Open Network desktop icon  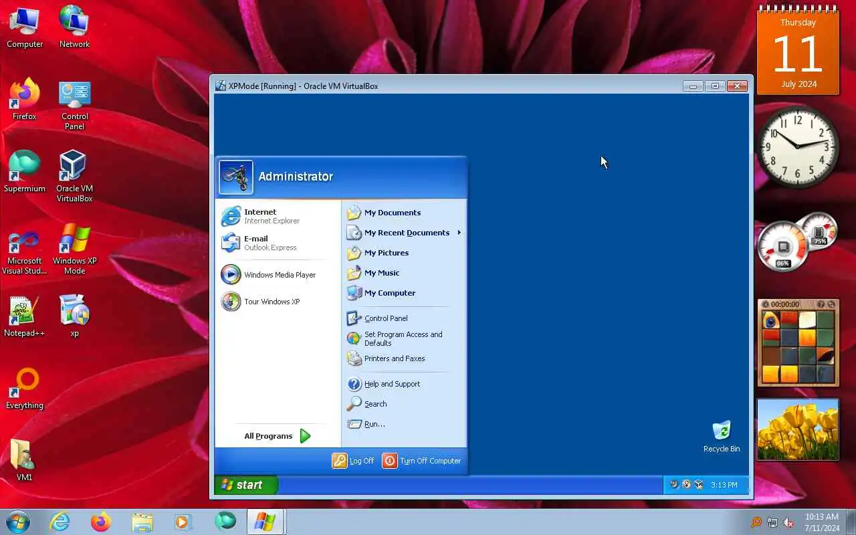[x=74, y=27]
